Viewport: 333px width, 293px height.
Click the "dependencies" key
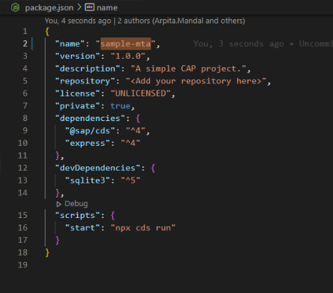90,118
